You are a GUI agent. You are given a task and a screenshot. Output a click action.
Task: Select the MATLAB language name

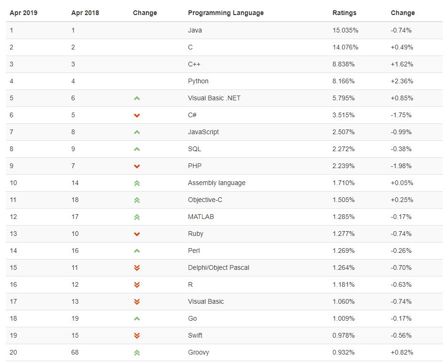(x=201, y=217)
